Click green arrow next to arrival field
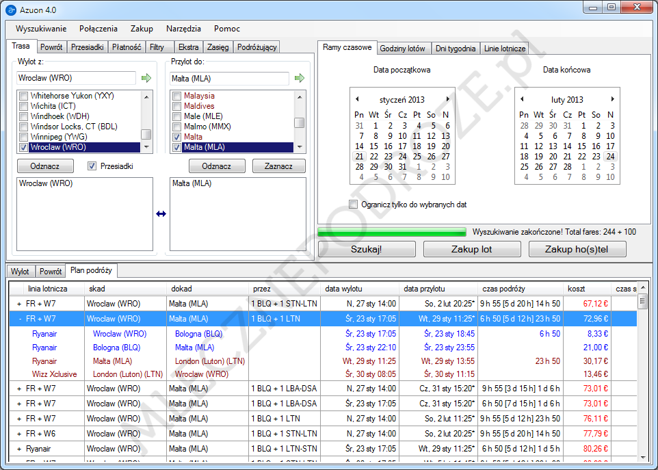Viewport: 658px width, 470px height. (299, 79)
